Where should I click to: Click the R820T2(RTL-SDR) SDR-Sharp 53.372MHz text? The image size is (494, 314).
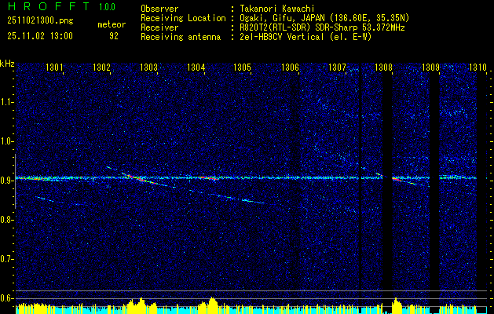pos(322,27)
